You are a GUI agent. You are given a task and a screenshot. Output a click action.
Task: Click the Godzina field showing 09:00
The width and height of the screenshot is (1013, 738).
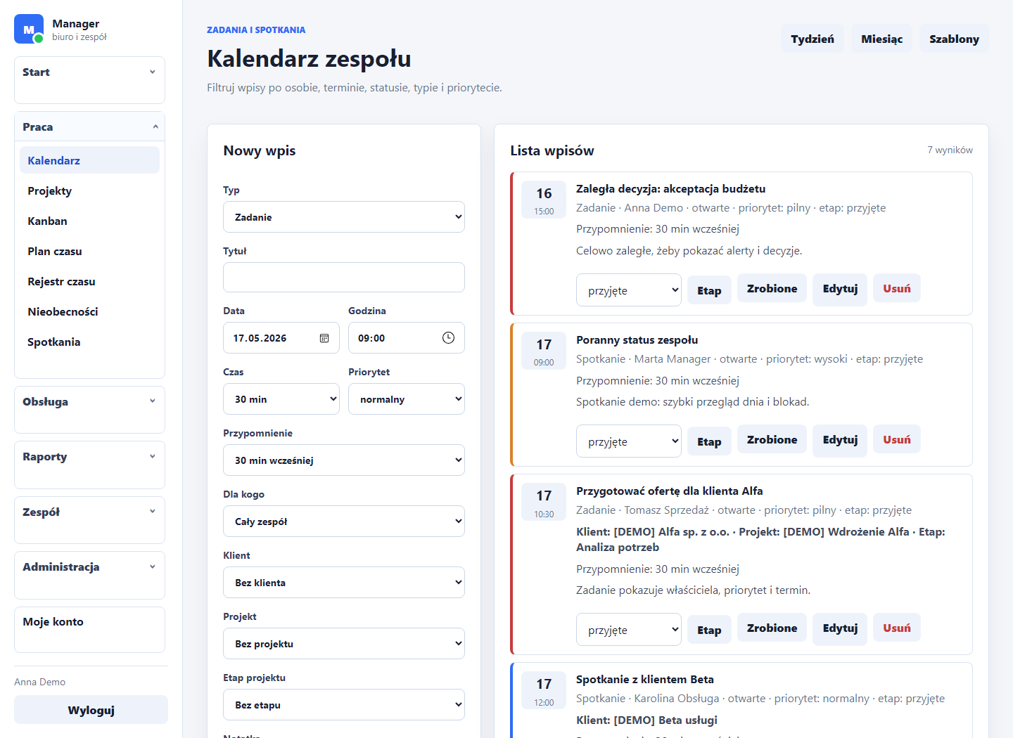coord(407,338)
